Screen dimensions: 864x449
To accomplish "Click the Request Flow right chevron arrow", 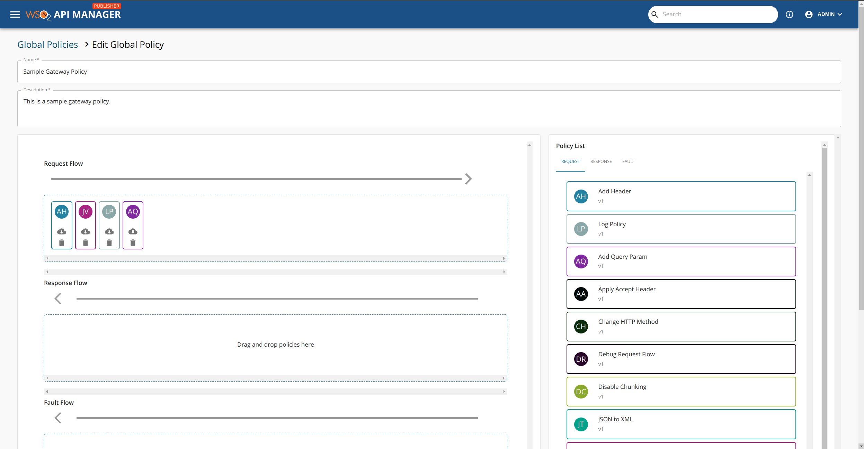I will point(468,179).
